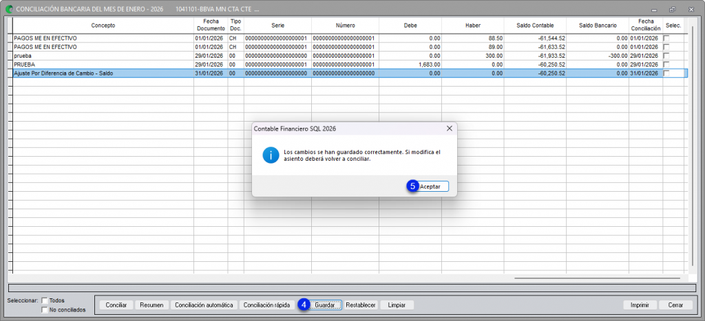Click the Guardar button
Screen dimensions: 705x321
325,305
